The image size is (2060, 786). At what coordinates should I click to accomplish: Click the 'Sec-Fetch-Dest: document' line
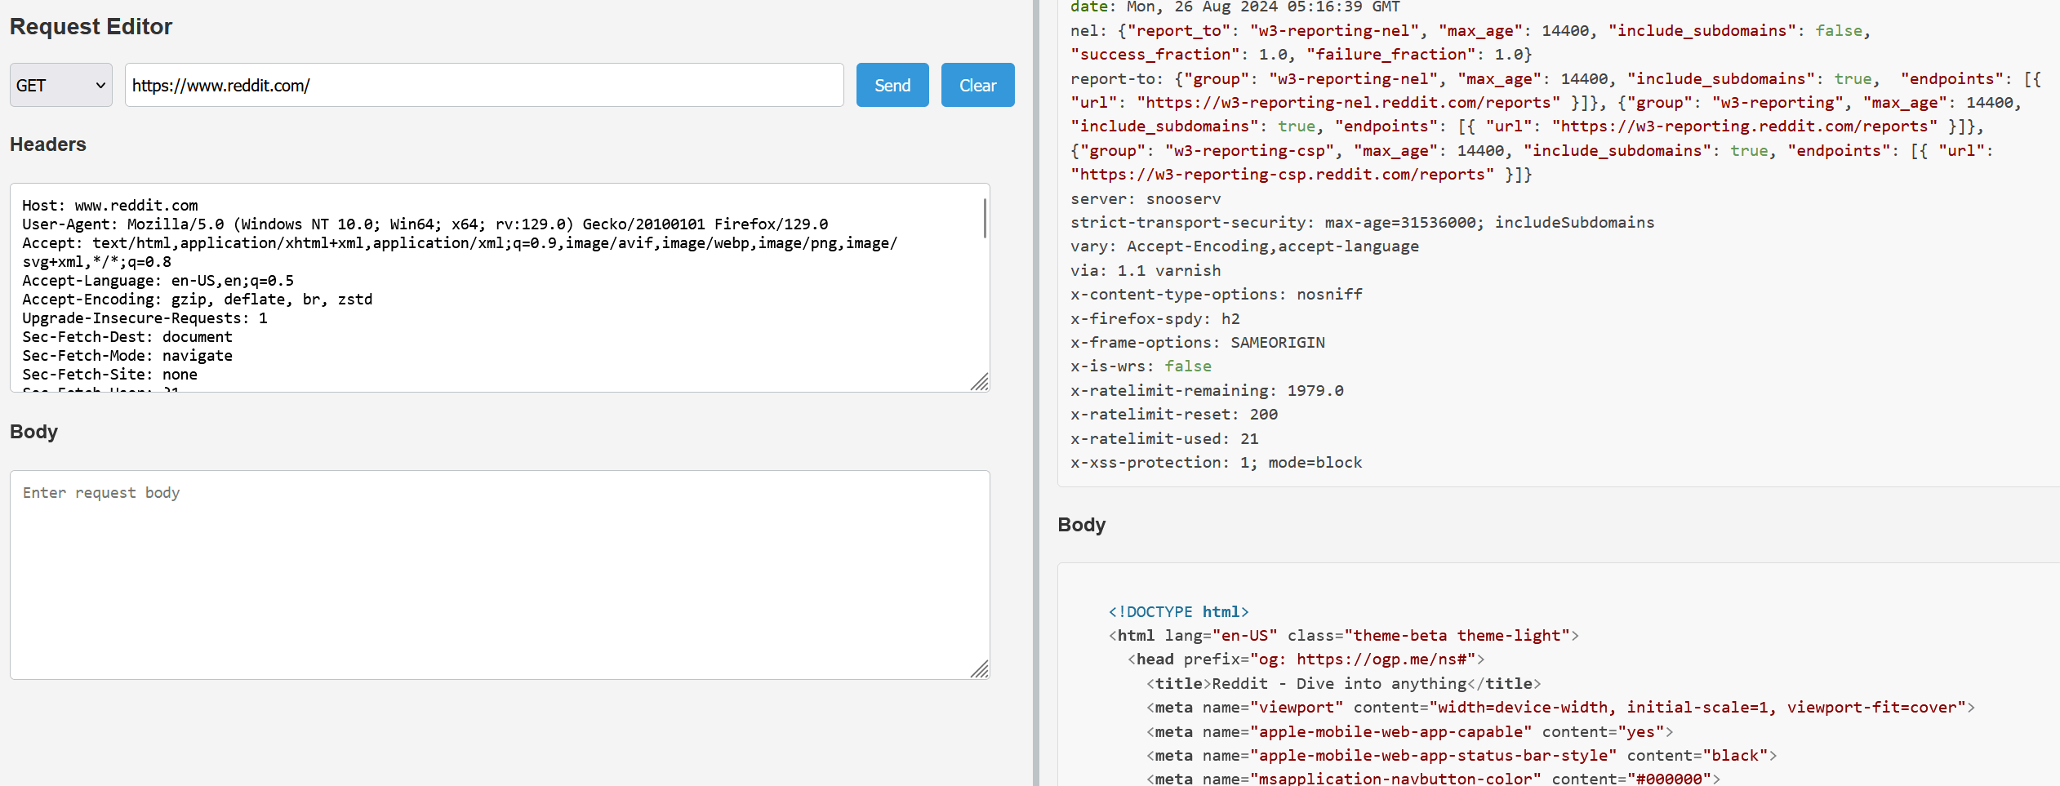tap(127, 337)
